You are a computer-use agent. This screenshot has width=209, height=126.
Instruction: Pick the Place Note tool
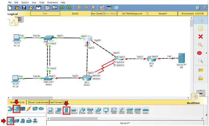click(201, 28)
